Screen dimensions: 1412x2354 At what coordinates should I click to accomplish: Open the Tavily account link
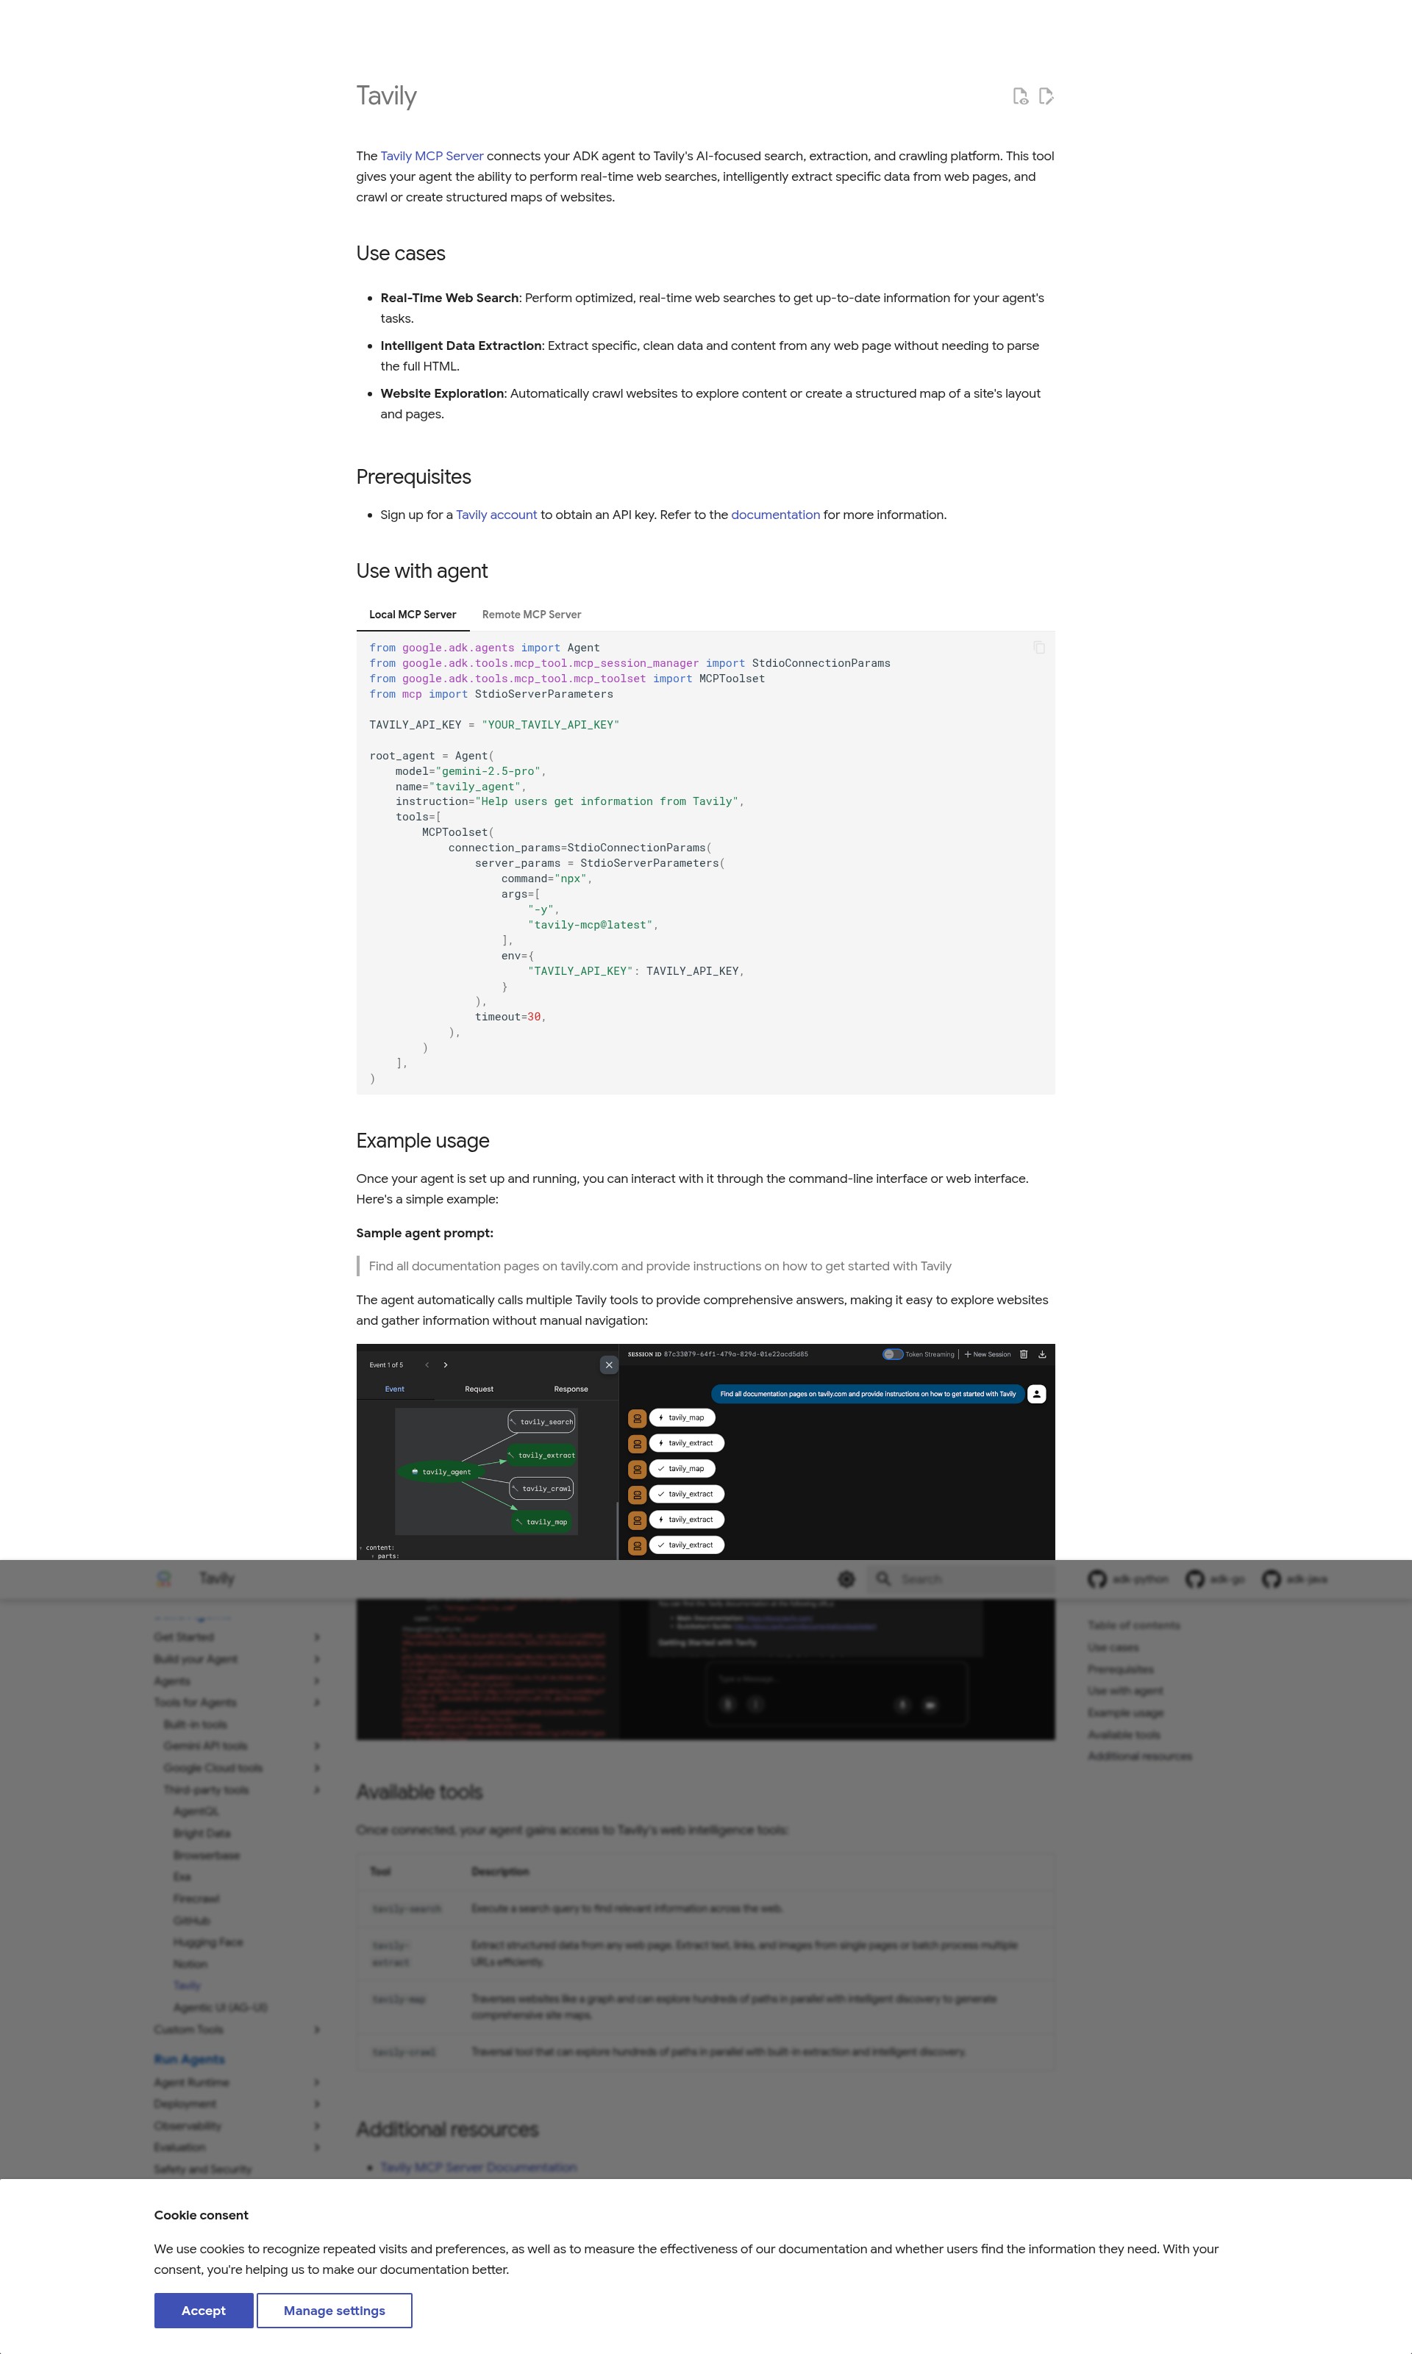point(496,515)
